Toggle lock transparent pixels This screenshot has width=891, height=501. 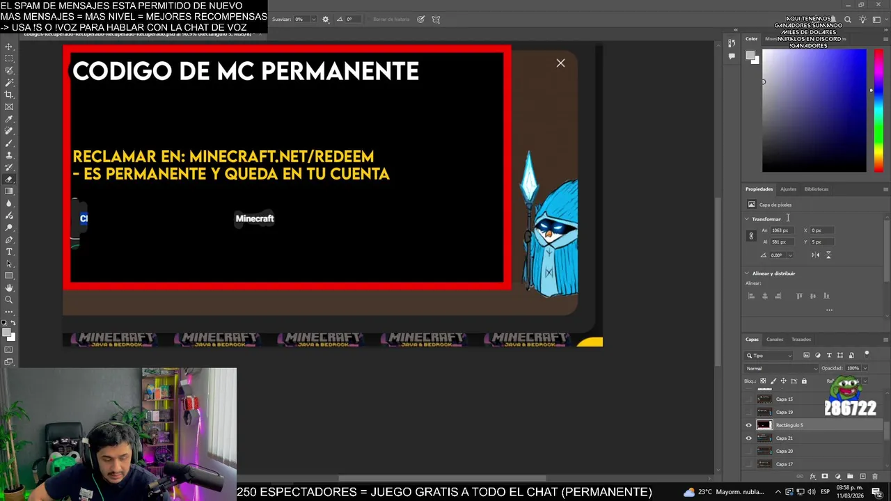[763, 381]
